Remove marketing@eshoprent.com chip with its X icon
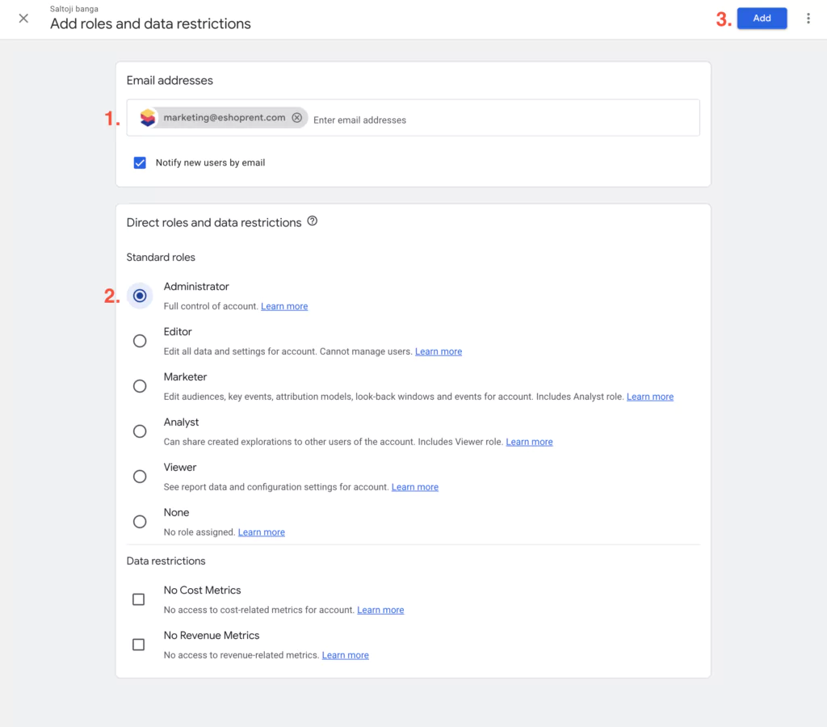 coord(297,118)
